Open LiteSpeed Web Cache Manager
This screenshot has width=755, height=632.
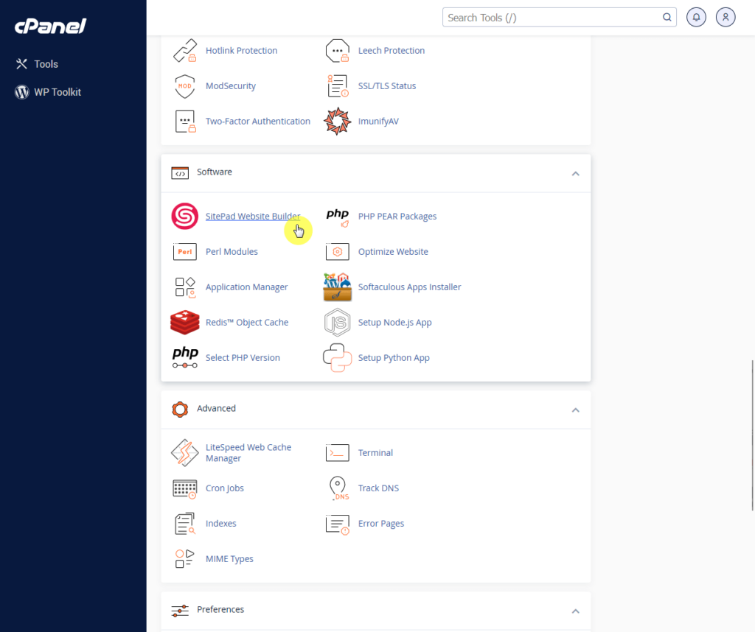(248, 452)
